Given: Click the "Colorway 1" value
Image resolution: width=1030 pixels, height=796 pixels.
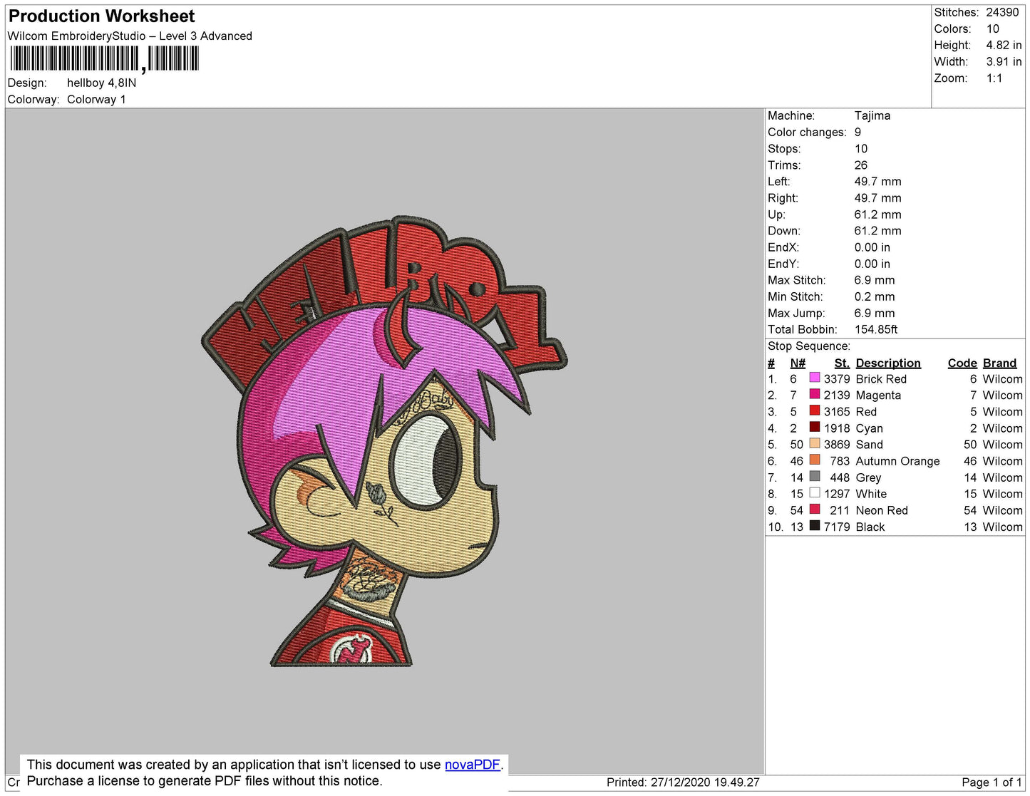Looking at the screenshot, I should 96,99.
